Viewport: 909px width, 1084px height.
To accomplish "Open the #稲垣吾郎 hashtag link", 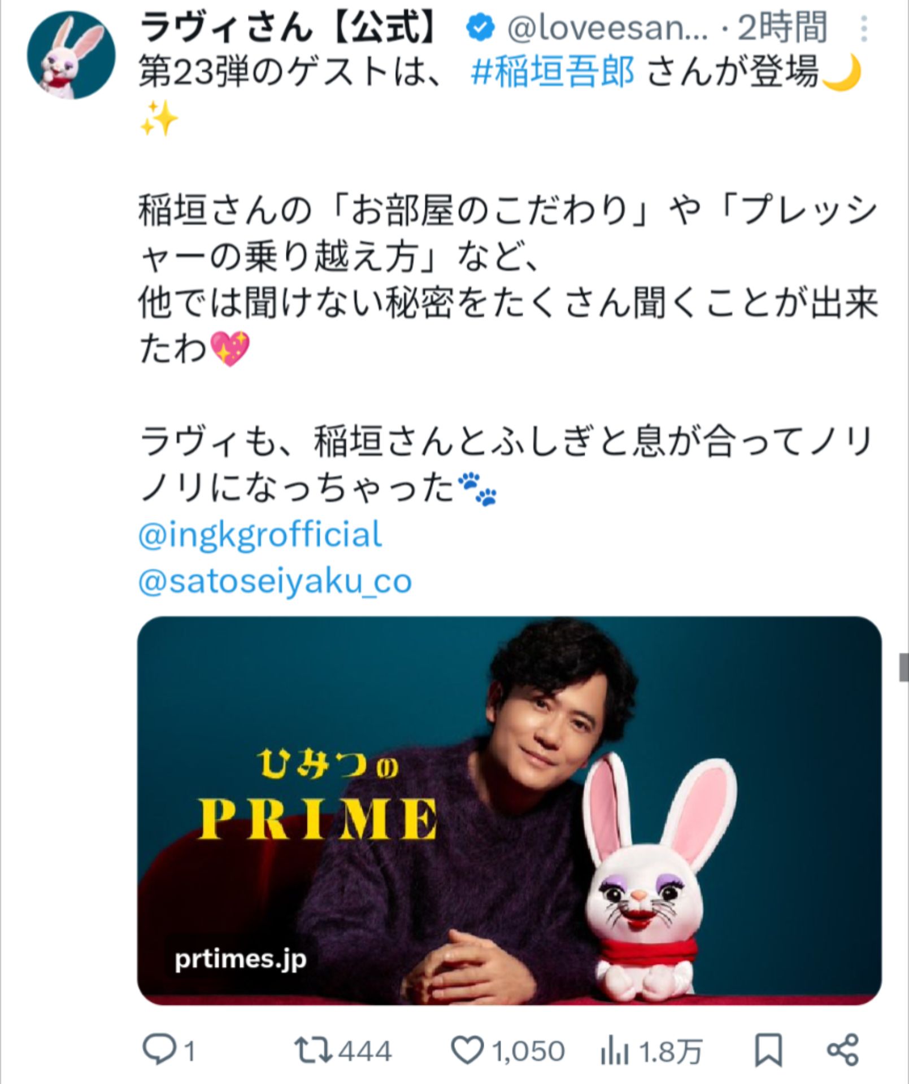I will pos(552,73).
